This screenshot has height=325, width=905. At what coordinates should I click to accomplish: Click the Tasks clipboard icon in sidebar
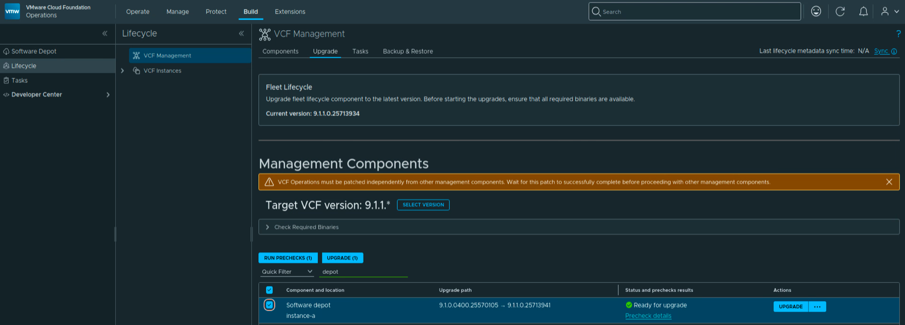pyautogui.click(x=6, y=80)
